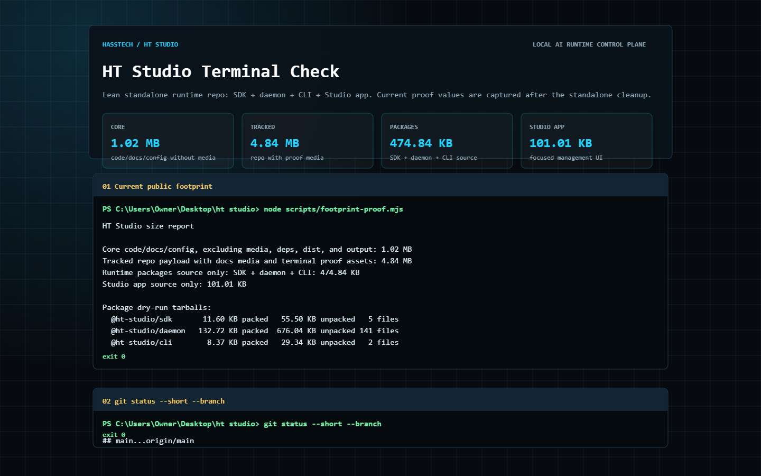Select the CORE 1.02 MB stat card
761x476 pixels.
pos(168,141)
